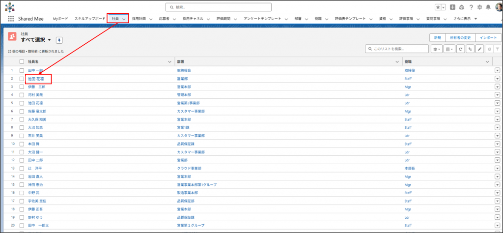Refresh the employee list

pos(460,49)
